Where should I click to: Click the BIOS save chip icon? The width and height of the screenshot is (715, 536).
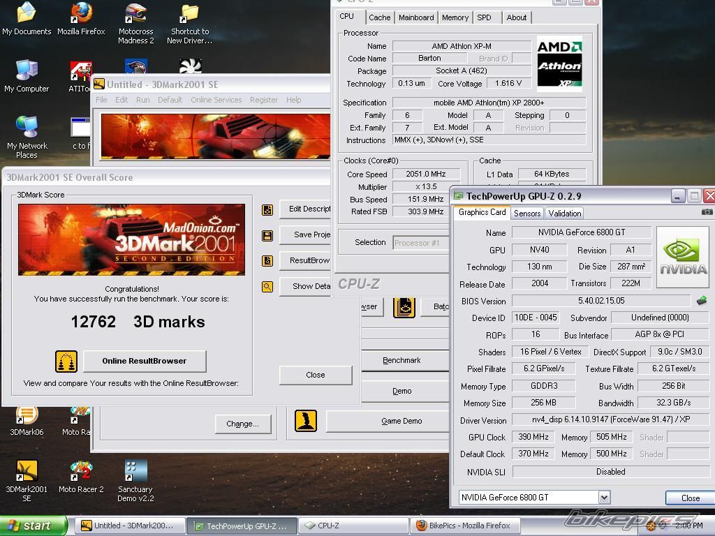tap(701, 301)
